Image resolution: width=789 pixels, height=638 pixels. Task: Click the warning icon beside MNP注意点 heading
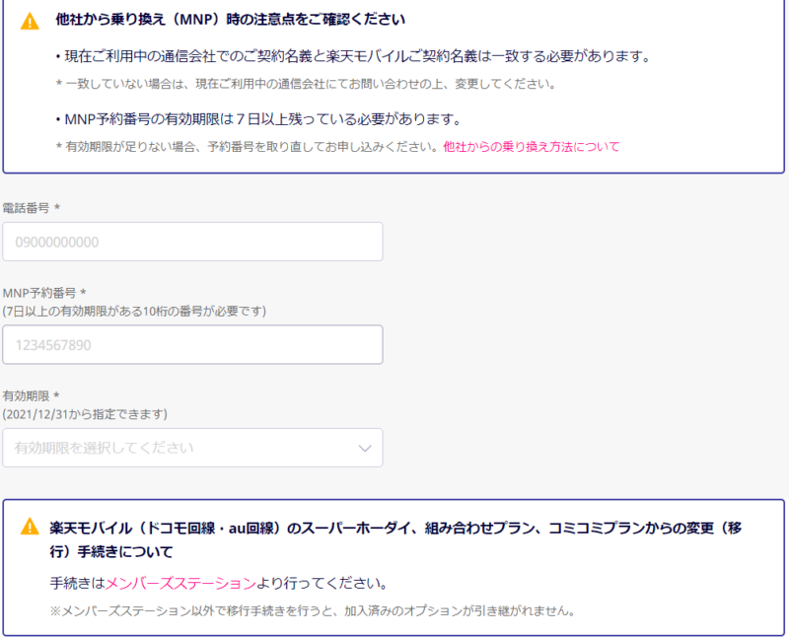[30, 21]
